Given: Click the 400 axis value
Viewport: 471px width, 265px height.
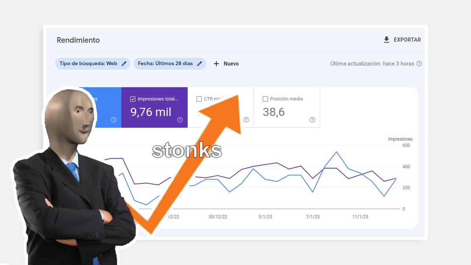Looking at the screenshot, I should pos(406,166).
